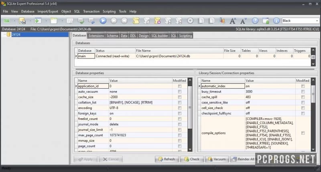The height and width of the screenshot is (172, 321).
Task: Click the max_page_count value 1073741823
Action: click(140, 135)
